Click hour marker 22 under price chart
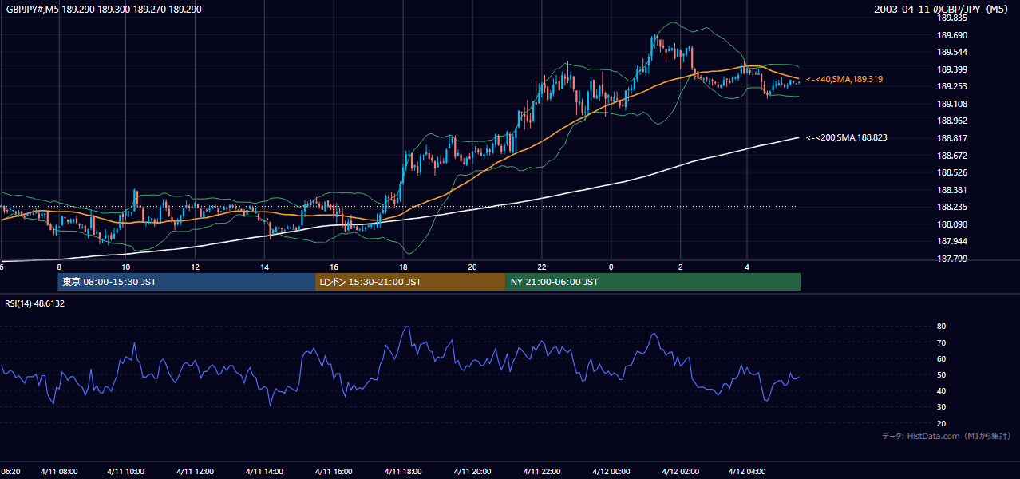Viewport: 1020px width, 479px height. (542, 267)
